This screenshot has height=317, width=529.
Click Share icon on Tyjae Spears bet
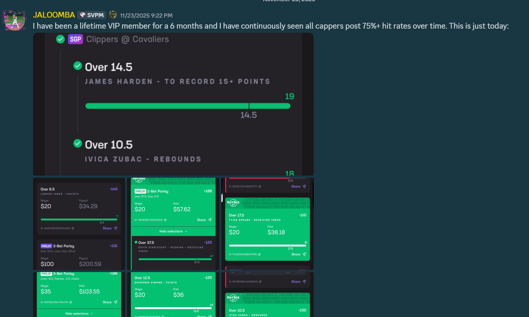(x=304, y=254)
